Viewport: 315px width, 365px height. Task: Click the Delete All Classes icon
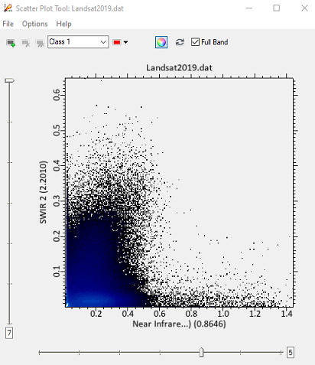[x=40, y=43]
